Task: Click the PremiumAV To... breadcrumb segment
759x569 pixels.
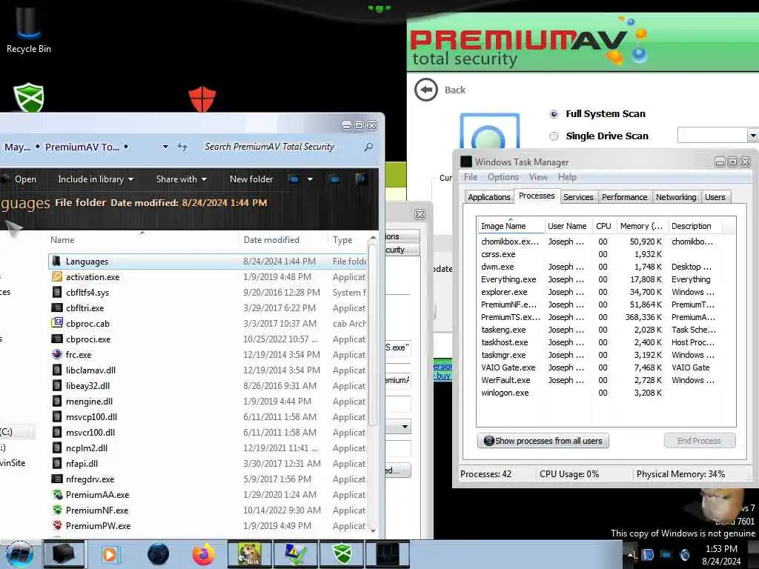Action: click(82, 147)
